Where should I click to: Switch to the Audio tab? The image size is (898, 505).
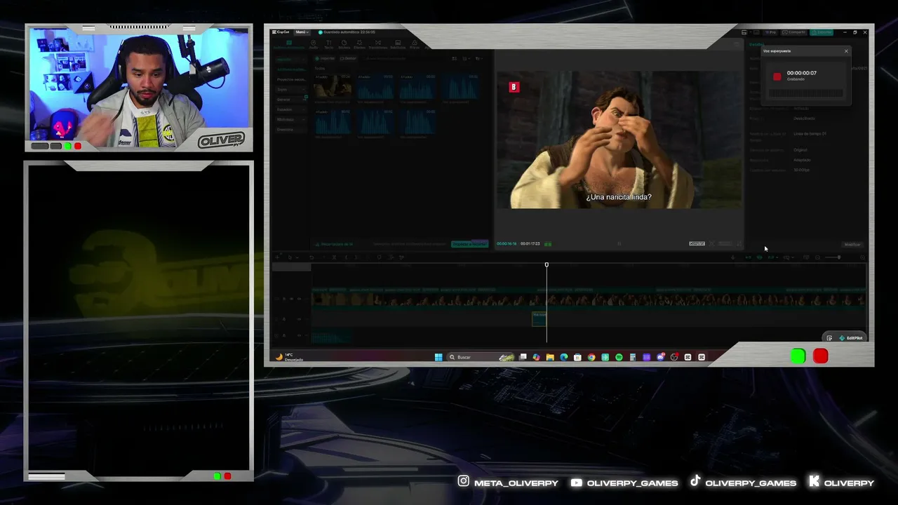tap(314, 44)
